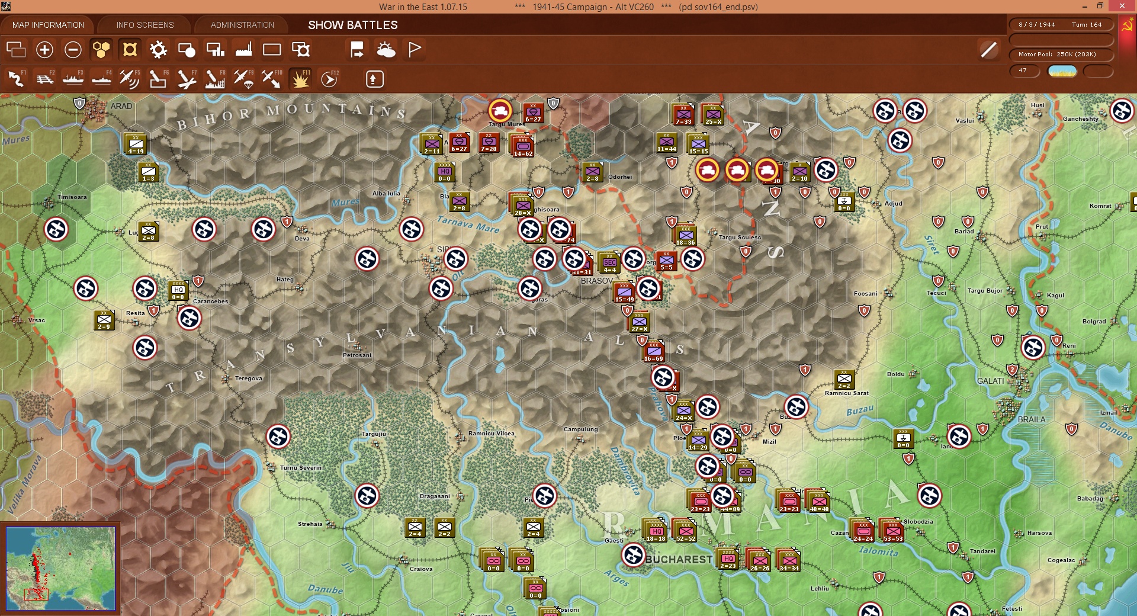Open the INFO SCREENS tab

145,25
